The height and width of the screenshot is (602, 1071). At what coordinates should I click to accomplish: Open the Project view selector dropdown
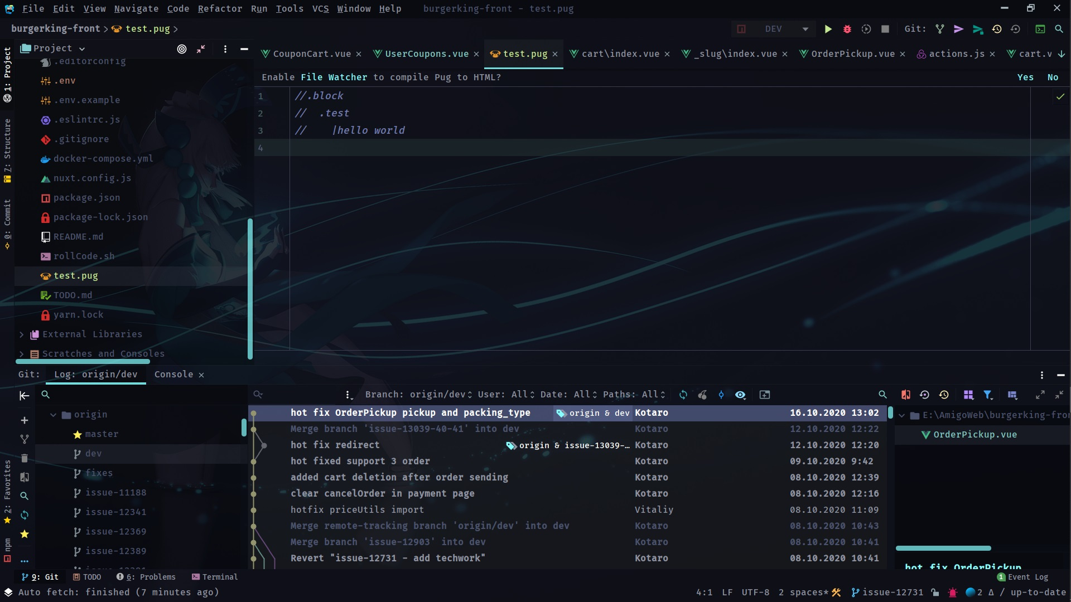pyautogui.click(x=53, y=48)
